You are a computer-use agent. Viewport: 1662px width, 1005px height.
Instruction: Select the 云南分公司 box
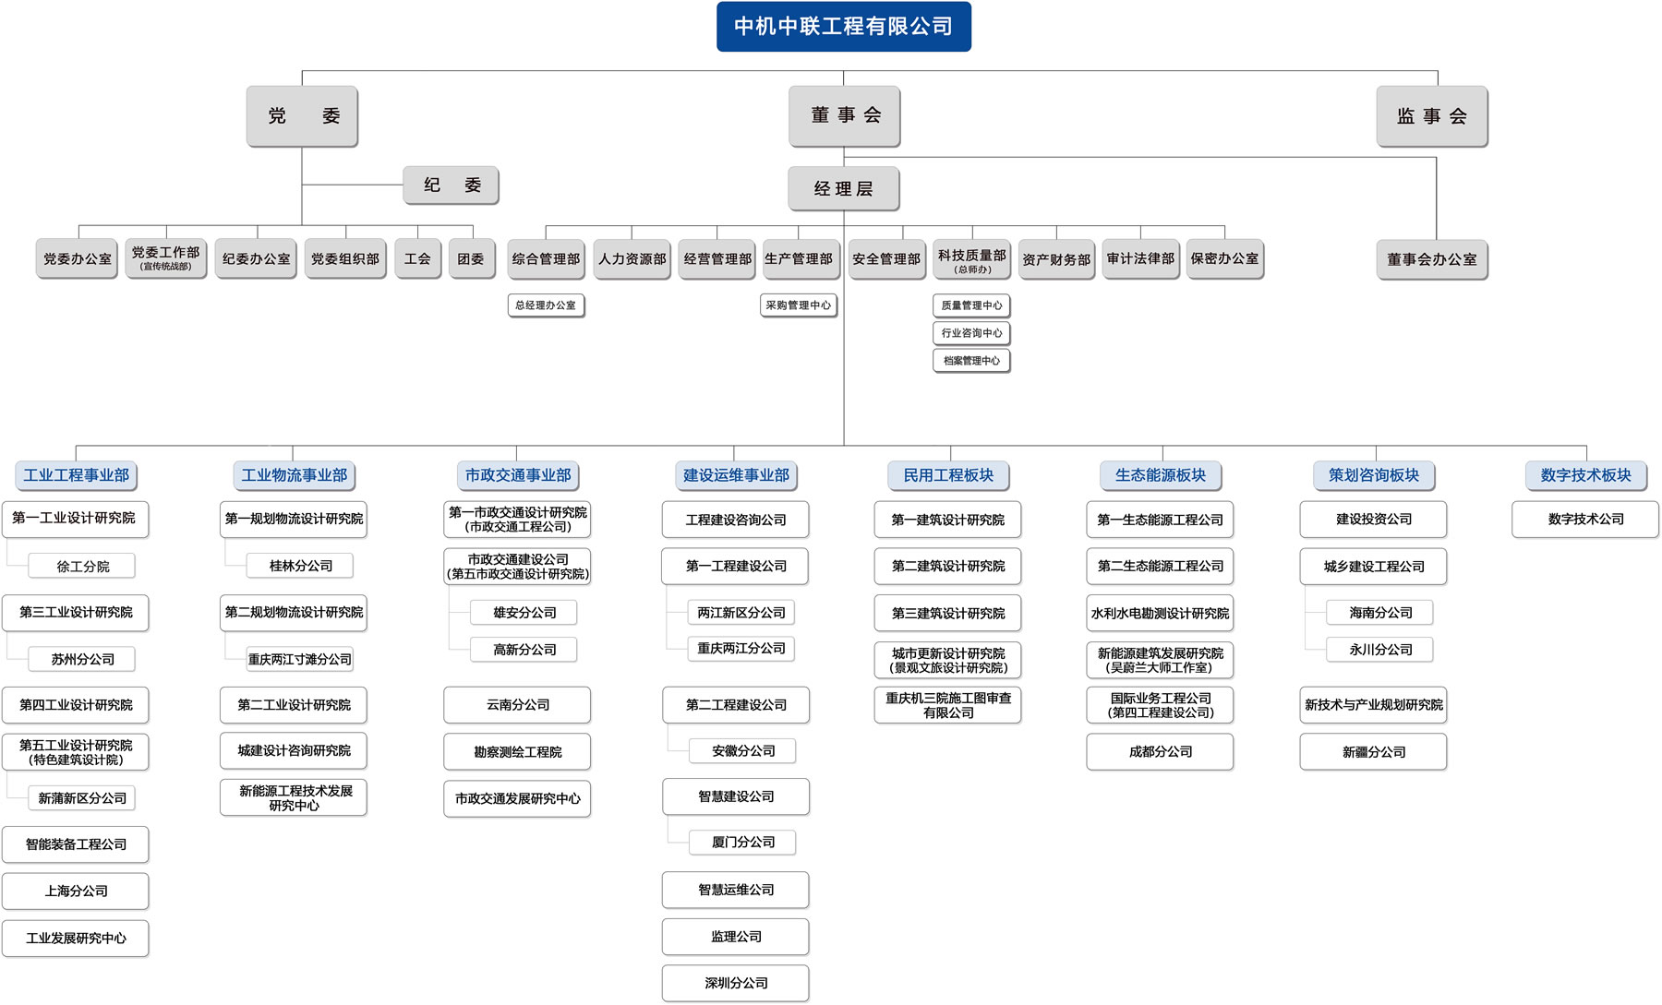click(517, 705)
